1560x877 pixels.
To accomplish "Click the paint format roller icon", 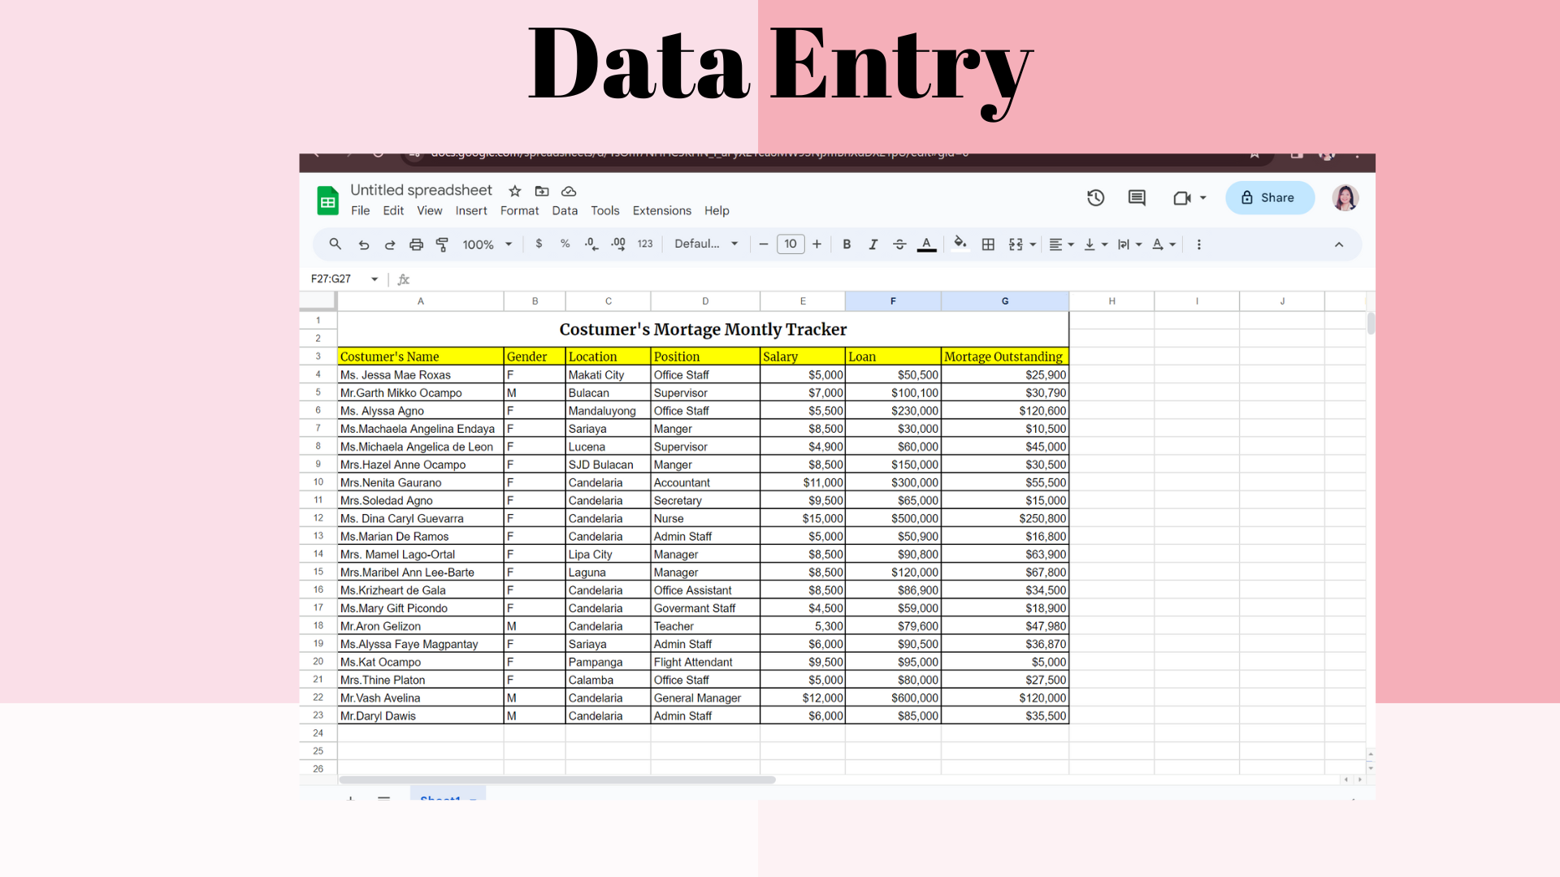I will pos(442,244).
